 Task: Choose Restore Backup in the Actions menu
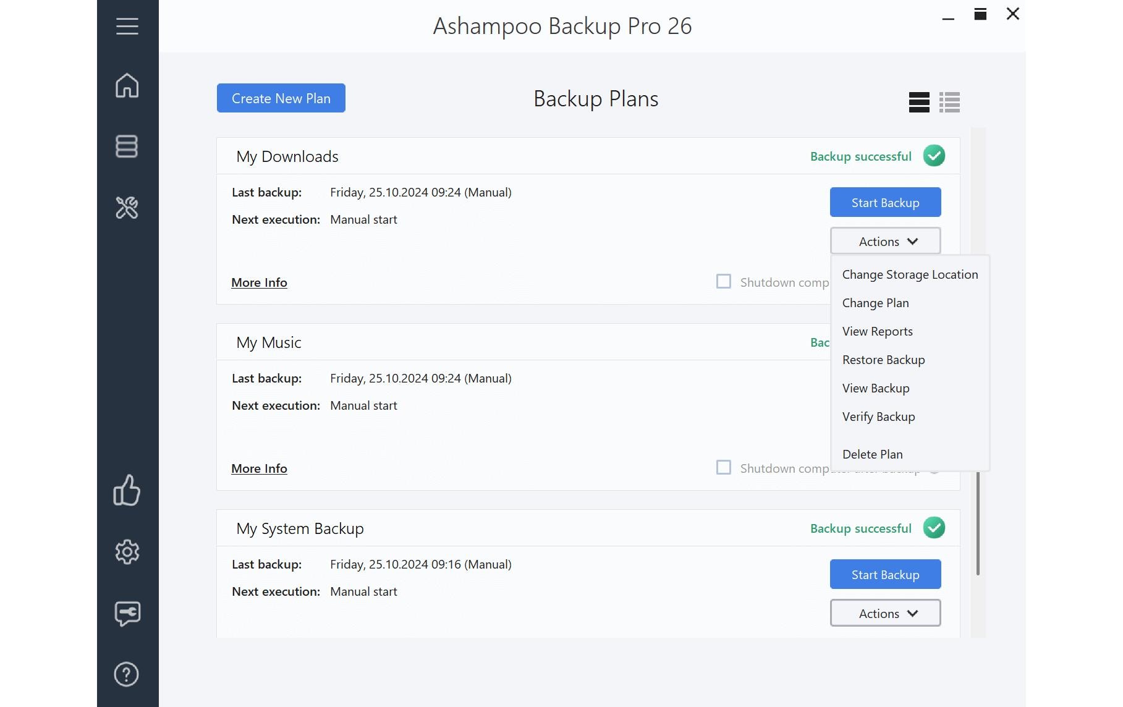pyautogui.click(x=883, y=360)
